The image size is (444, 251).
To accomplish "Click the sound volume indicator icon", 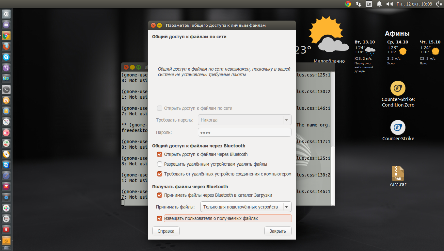I will coord(389,4).
